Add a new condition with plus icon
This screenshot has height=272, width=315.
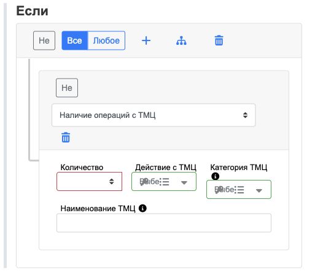pos(146,41)
